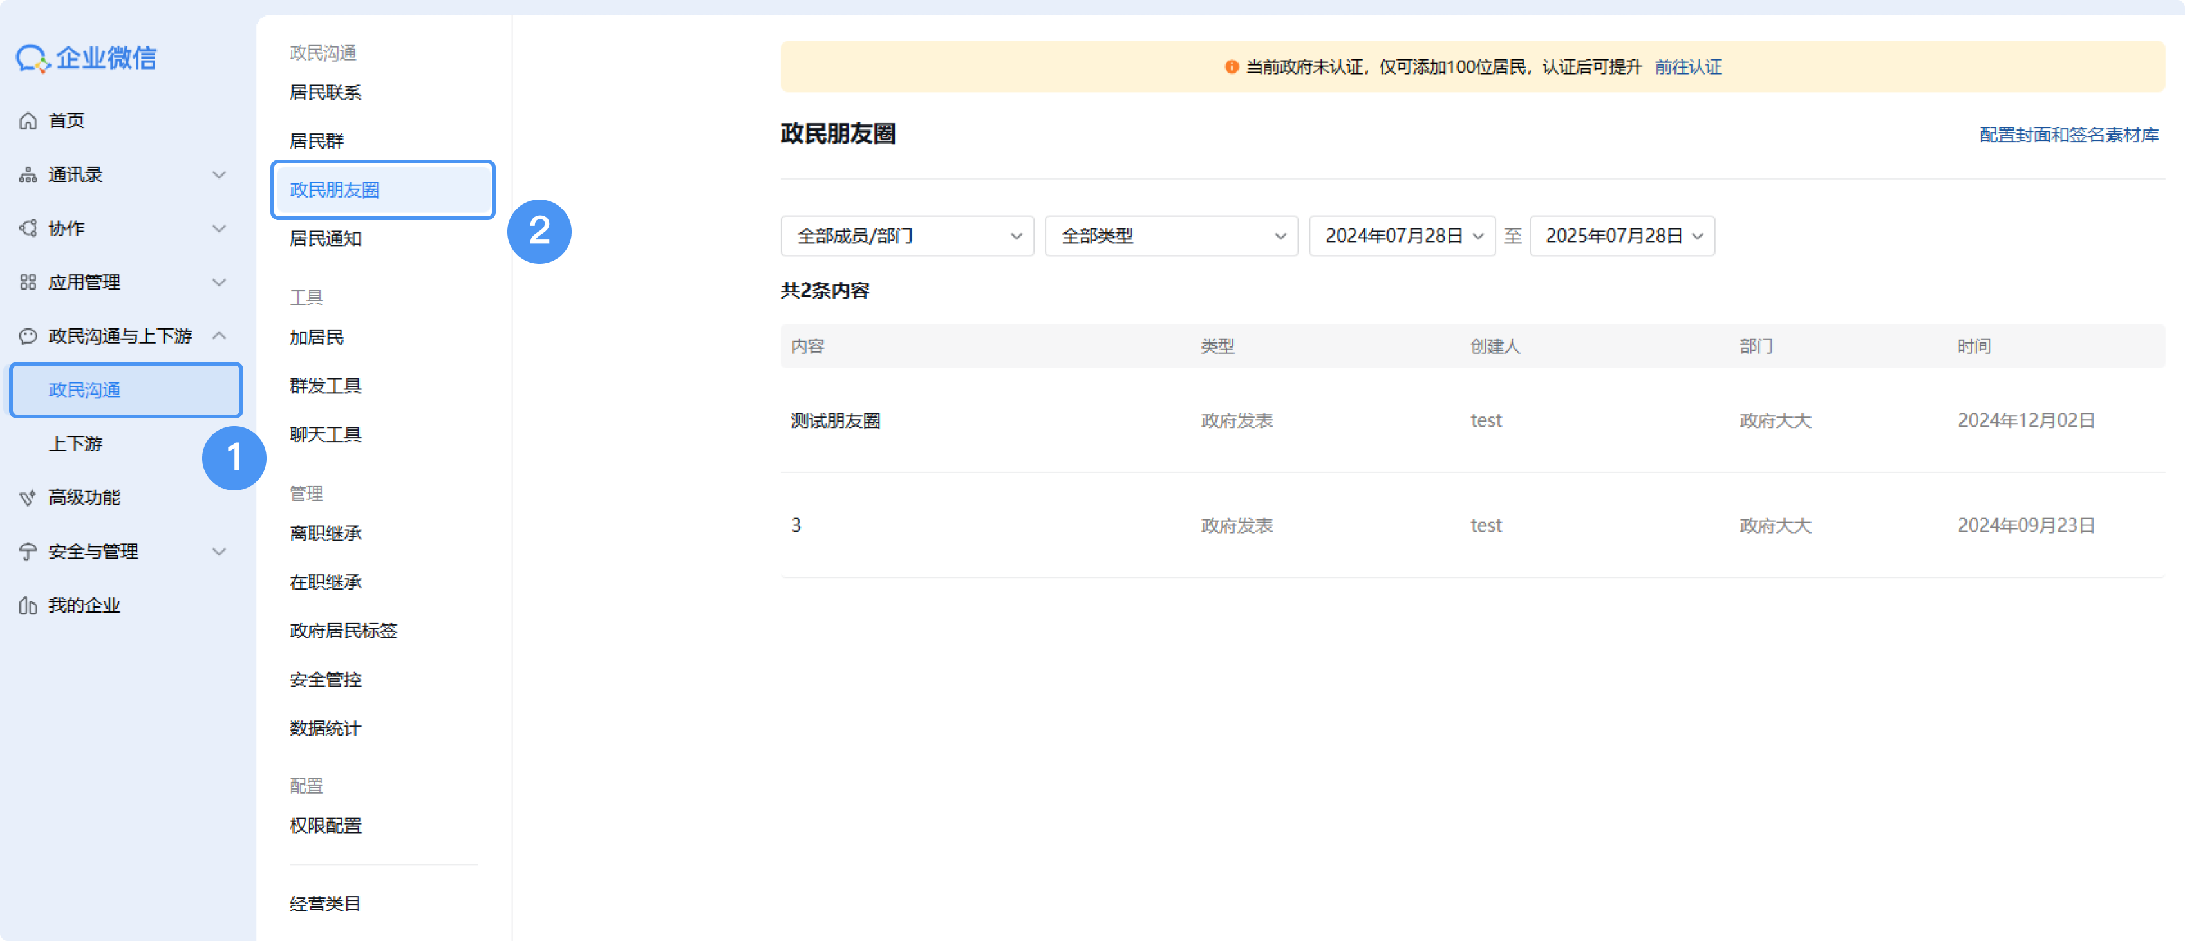Click the 安全与管理 umbrella icon
Viewport: 2185px width, 941px height.
[28, 552]
